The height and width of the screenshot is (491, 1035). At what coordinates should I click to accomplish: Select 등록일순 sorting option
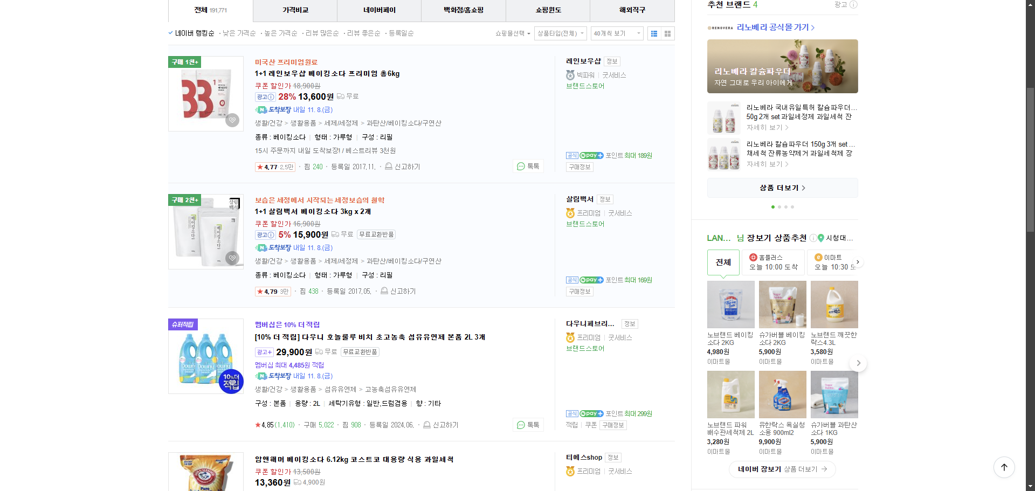coord(401,33)
